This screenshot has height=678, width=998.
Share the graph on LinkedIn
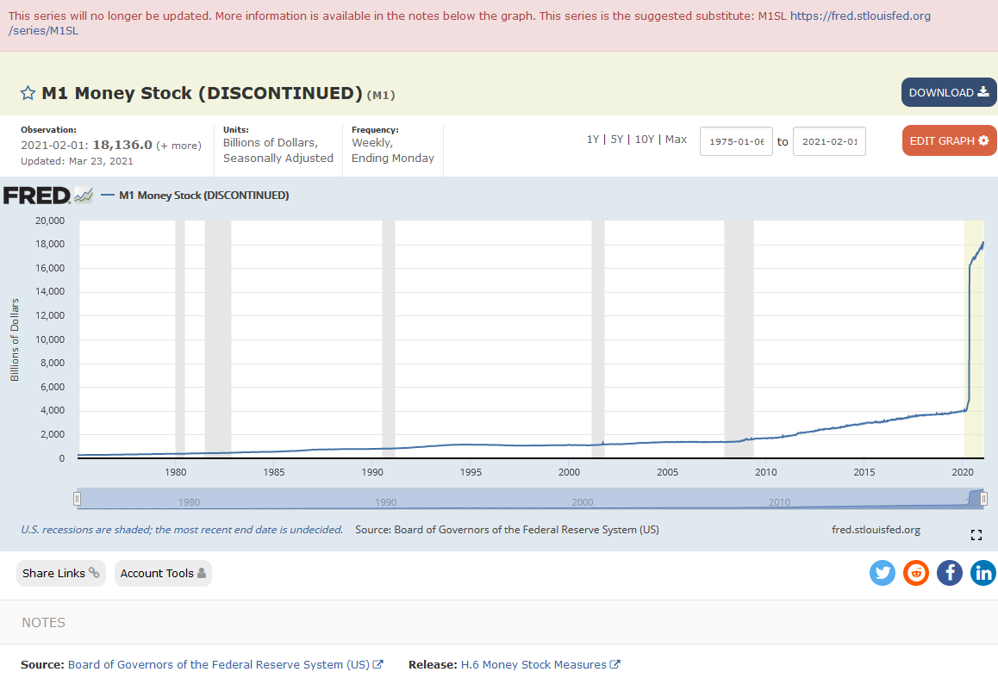coord(982,573)
